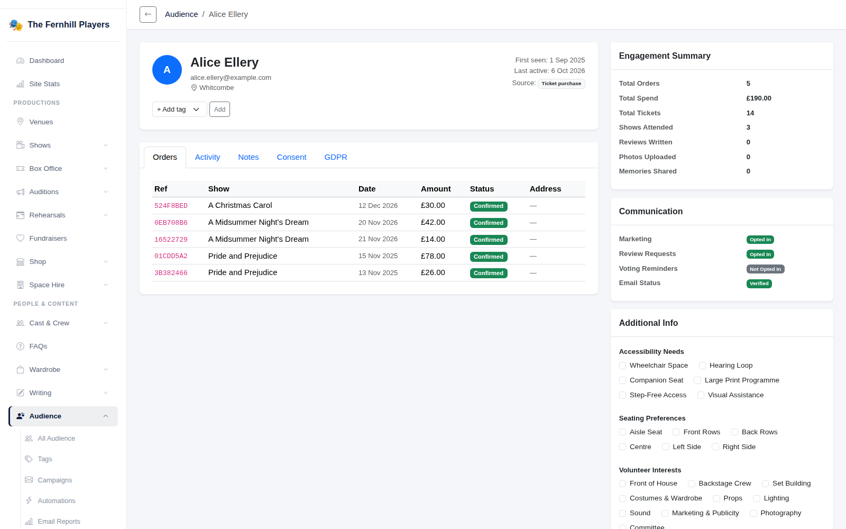The height and width of the screenshot is (529, 846).
Task: Click the Add button next to tag dropdown
Action: (219, 110)
